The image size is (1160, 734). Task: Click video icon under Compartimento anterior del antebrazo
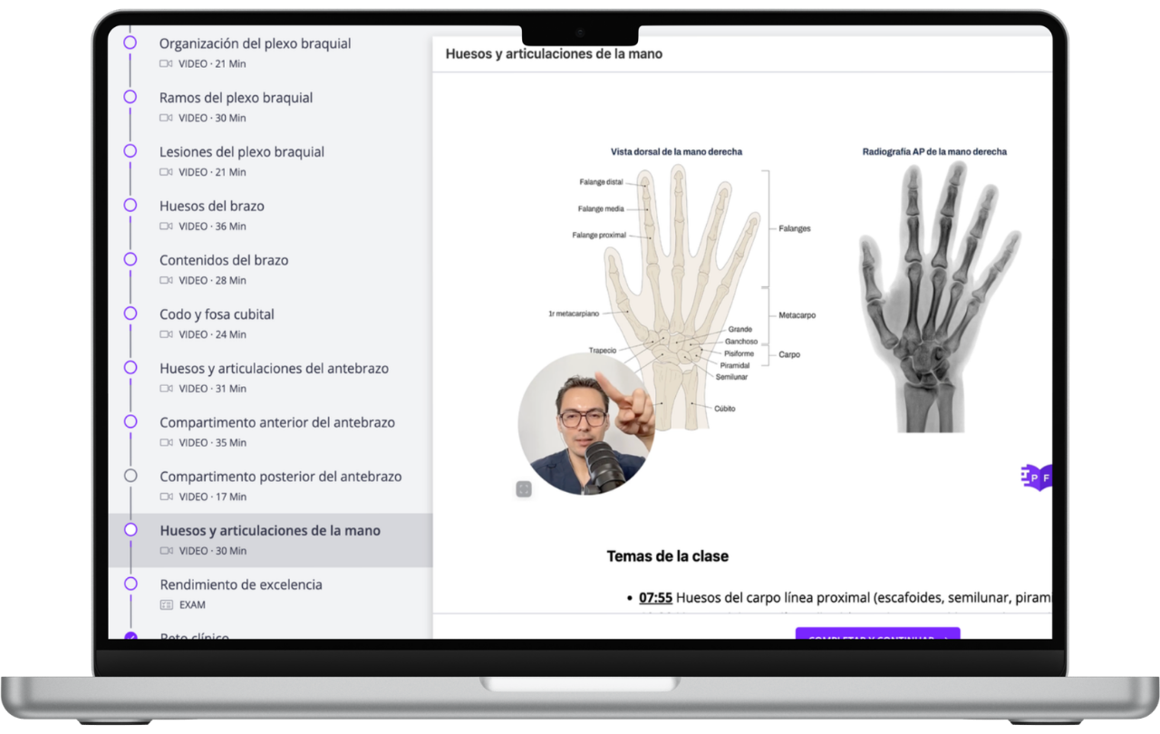tap(166, 443)
